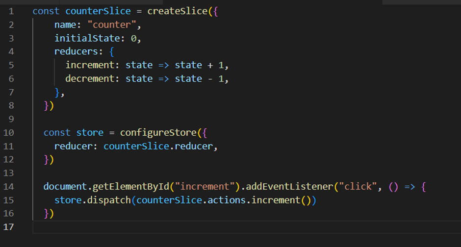Click the "click" string literal

[358, 187]
